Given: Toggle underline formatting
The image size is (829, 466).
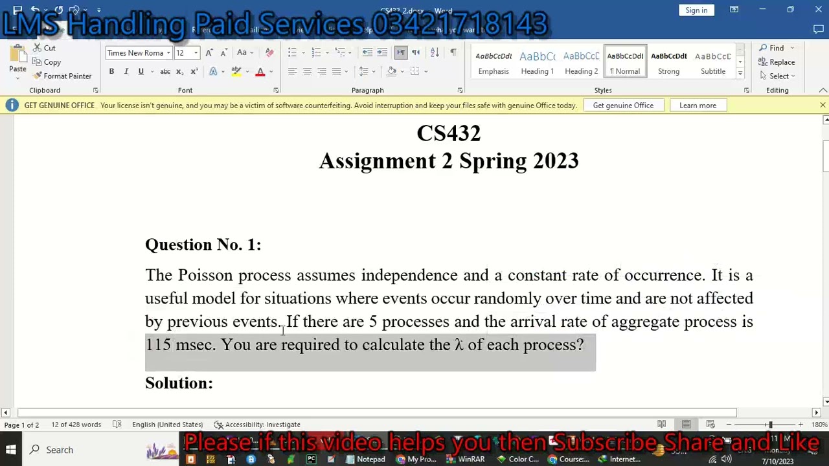Looking at the screenshot, I should [141, 71].
